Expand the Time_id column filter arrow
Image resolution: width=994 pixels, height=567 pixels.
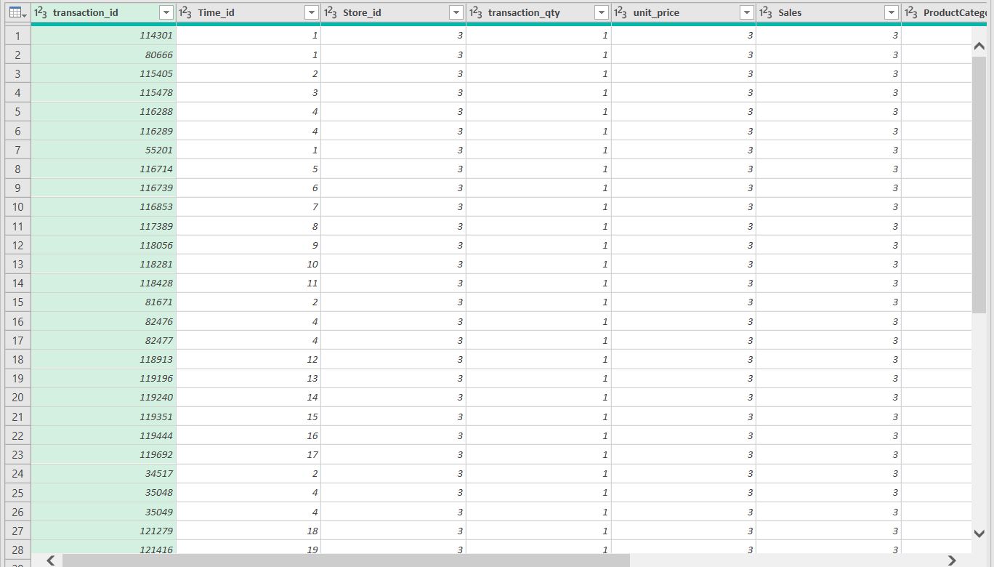pyautogui.click(x=311, y=13)
